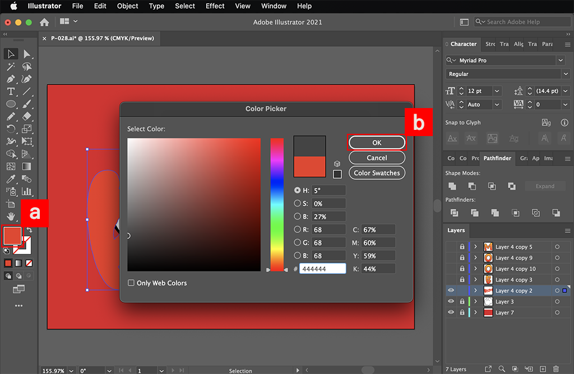This screenshot has height=374, width=574.
Task: Select the Lasso tool
Action: (x=27, y=67)
